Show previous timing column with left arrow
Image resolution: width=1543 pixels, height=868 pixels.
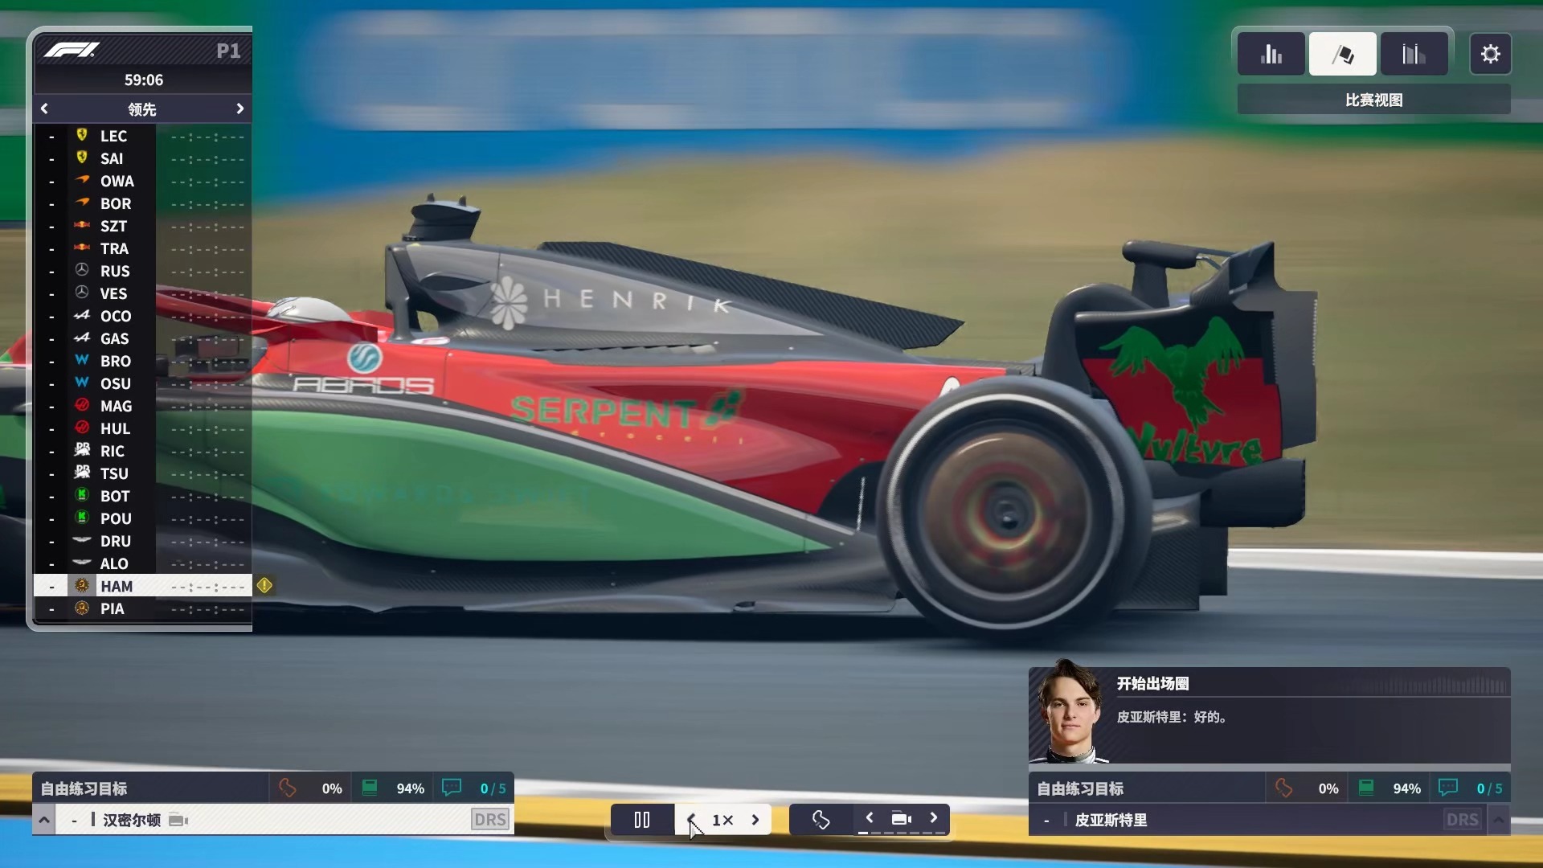point(44,108)
